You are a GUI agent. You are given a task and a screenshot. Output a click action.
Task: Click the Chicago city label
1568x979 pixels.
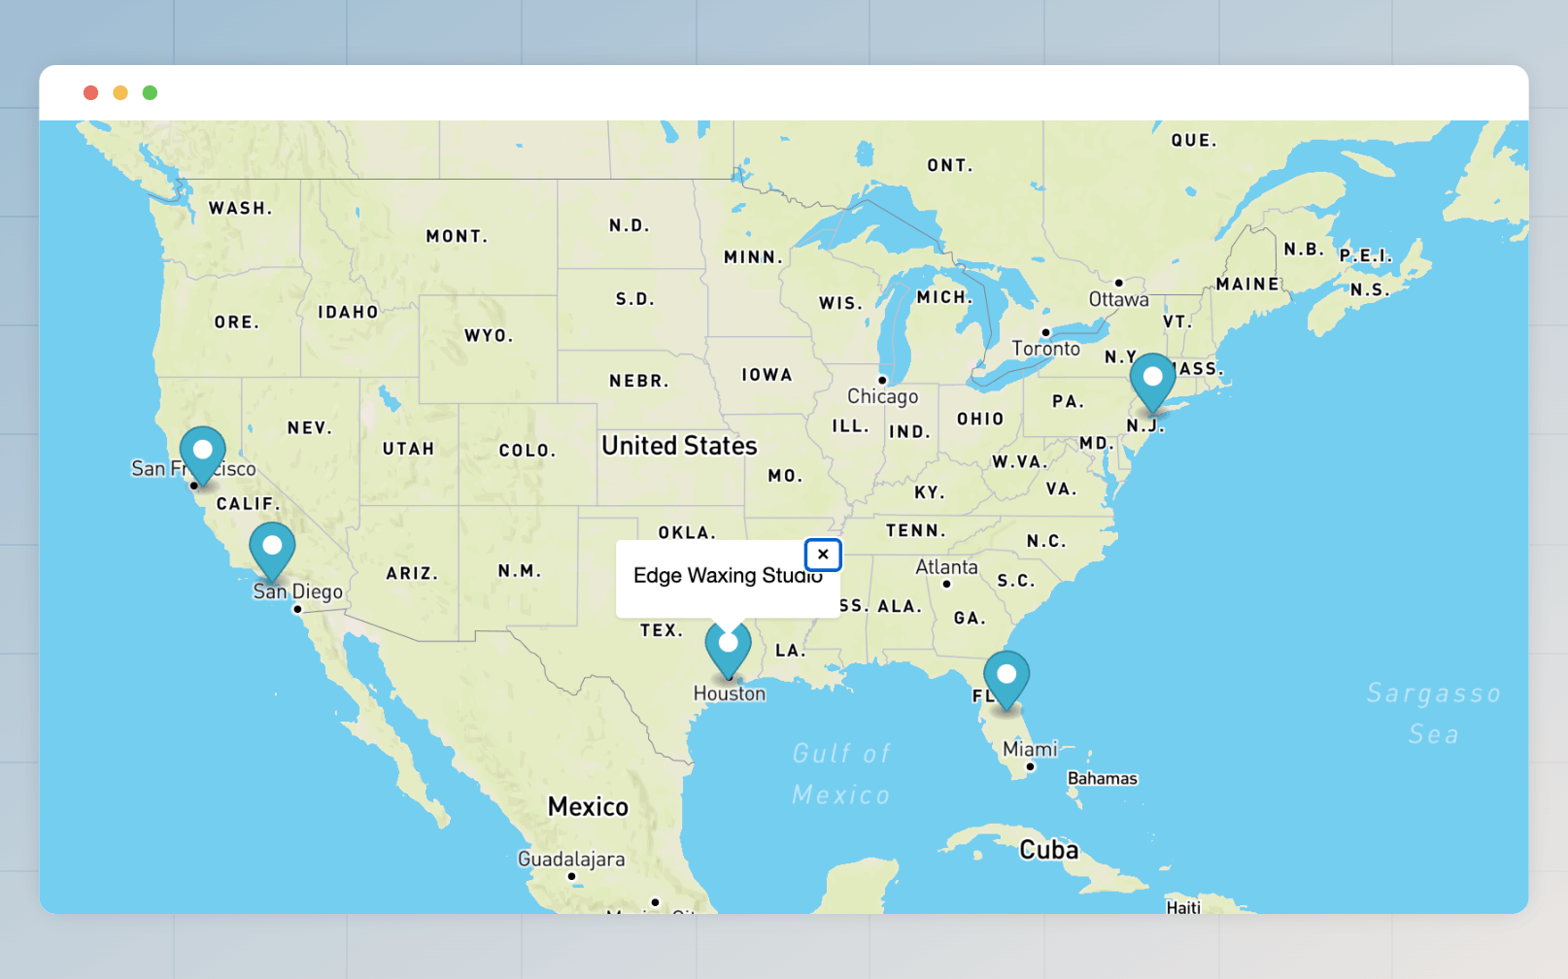[x=882, y=396]
